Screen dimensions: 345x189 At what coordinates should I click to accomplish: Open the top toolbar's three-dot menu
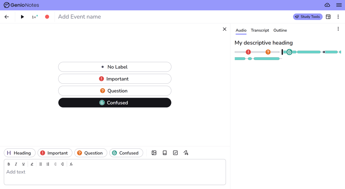(x=338, y=17)
